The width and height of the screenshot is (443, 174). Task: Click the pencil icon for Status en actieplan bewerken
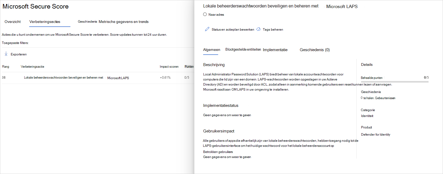pyautogui.click(x=207, y=29)
